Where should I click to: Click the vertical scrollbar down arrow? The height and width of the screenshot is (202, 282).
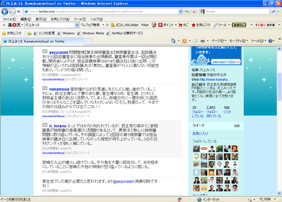coord(279,193)
